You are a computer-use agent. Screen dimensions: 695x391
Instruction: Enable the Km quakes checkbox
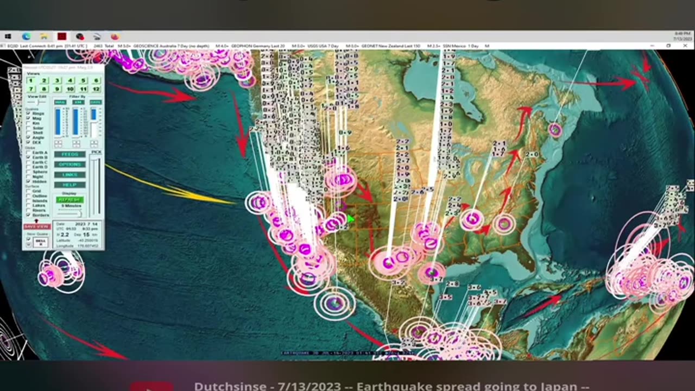coord(28,123)
